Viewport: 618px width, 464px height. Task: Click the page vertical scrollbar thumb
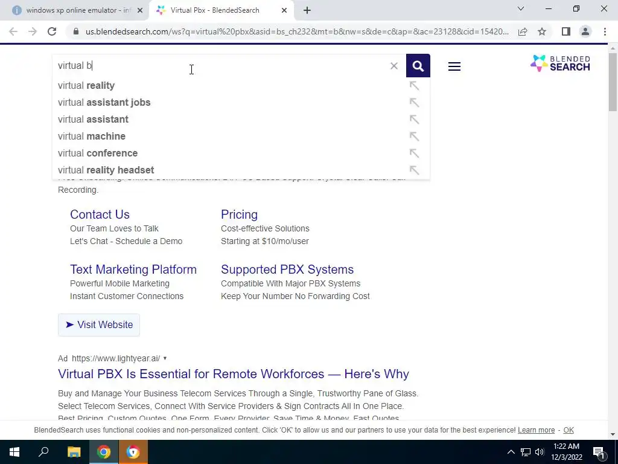click(x=613, y=82)
